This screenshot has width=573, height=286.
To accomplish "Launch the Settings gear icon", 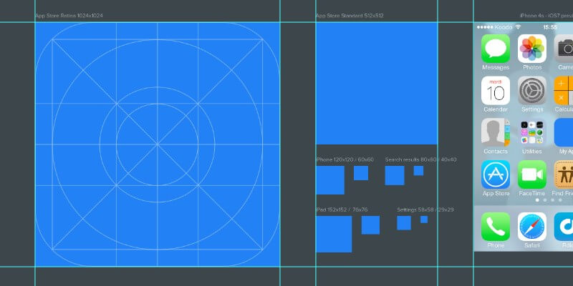I will [532, 91].
